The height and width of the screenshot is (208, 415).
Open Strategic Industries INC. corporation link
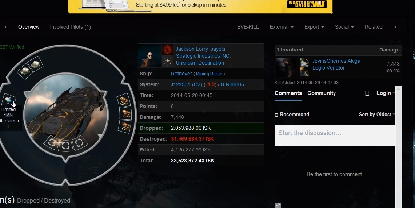203,56
